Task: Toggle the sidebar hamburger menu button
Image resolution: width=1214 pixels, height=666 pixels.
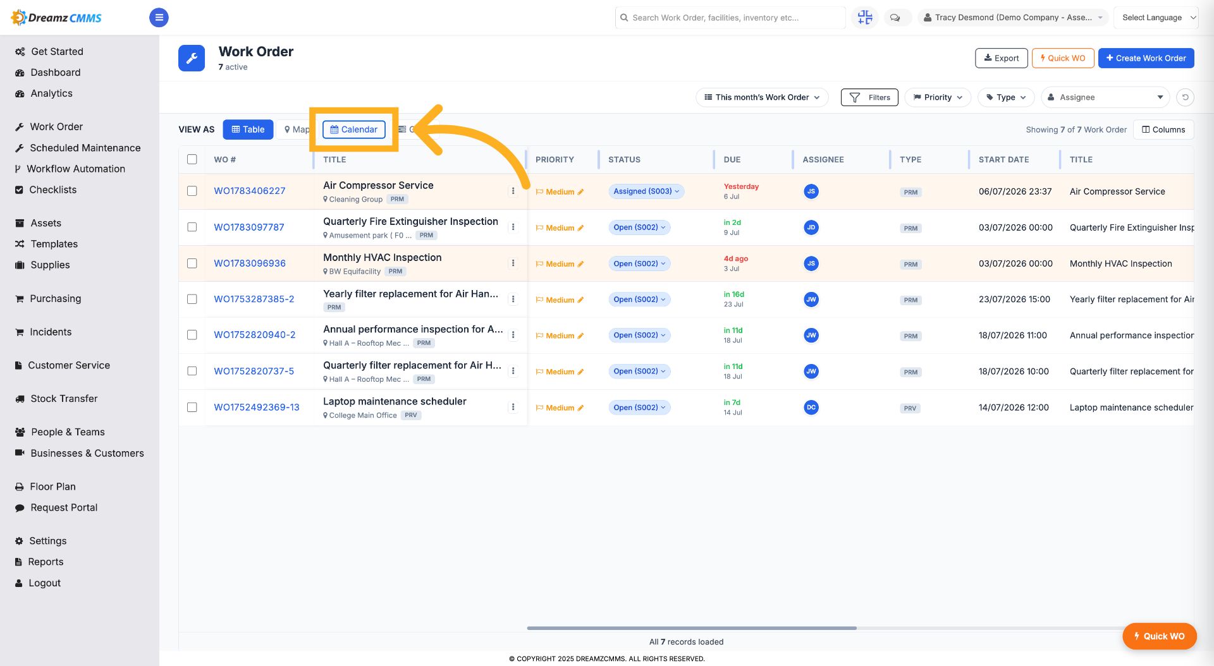Action: pyautogui.click(x=159, y=18)
